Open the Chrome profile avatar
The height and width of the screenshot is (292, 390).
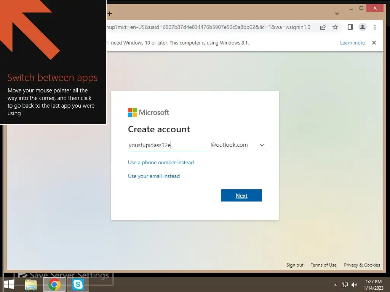363,27
